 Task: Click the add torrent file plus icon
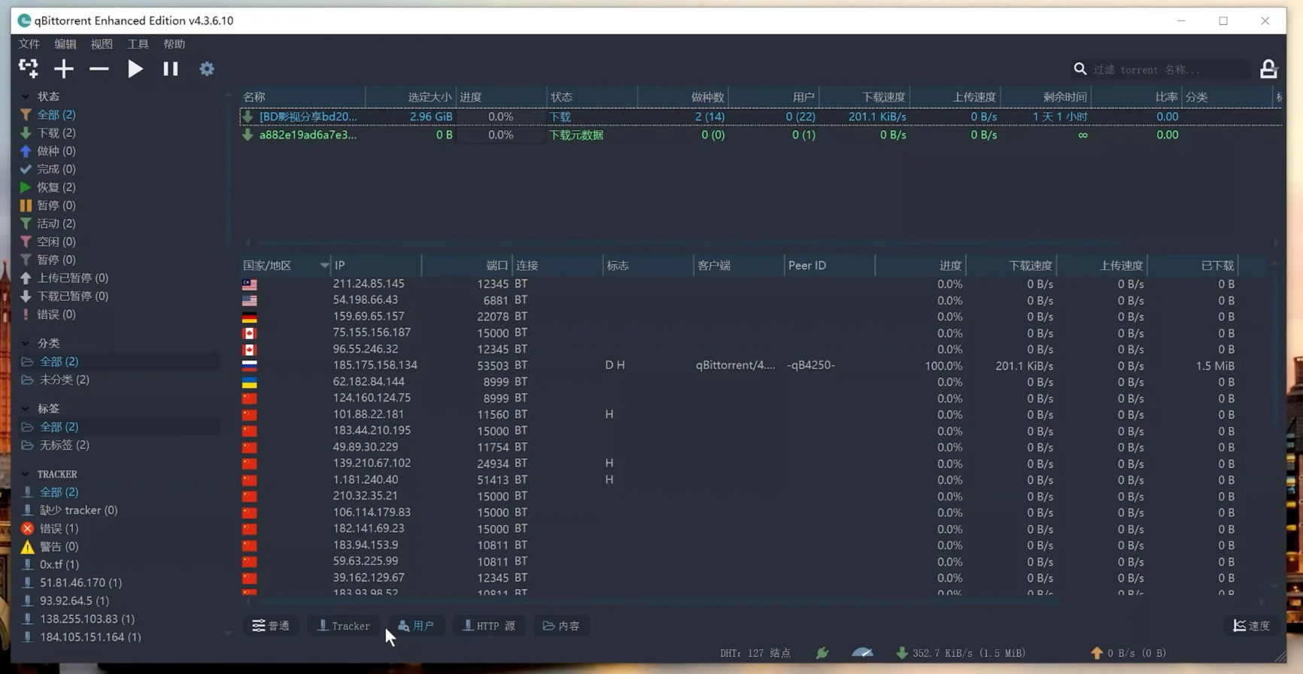tap(64, 69)
